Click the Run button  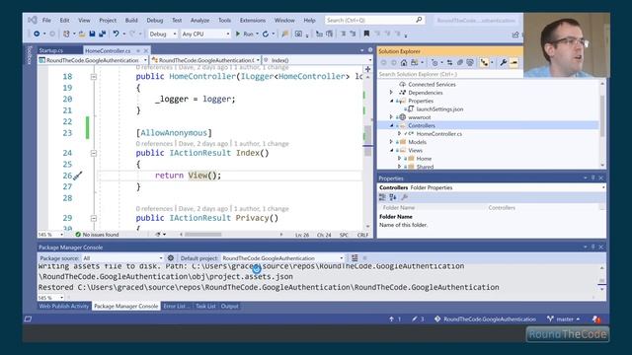(x=244, y=35)
